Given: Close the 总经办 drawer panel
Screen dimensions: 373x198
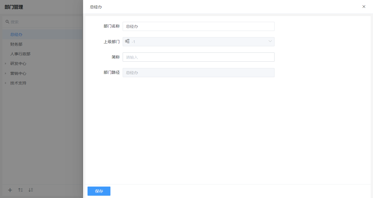Looking at the screenshot, I should [364, 7].
